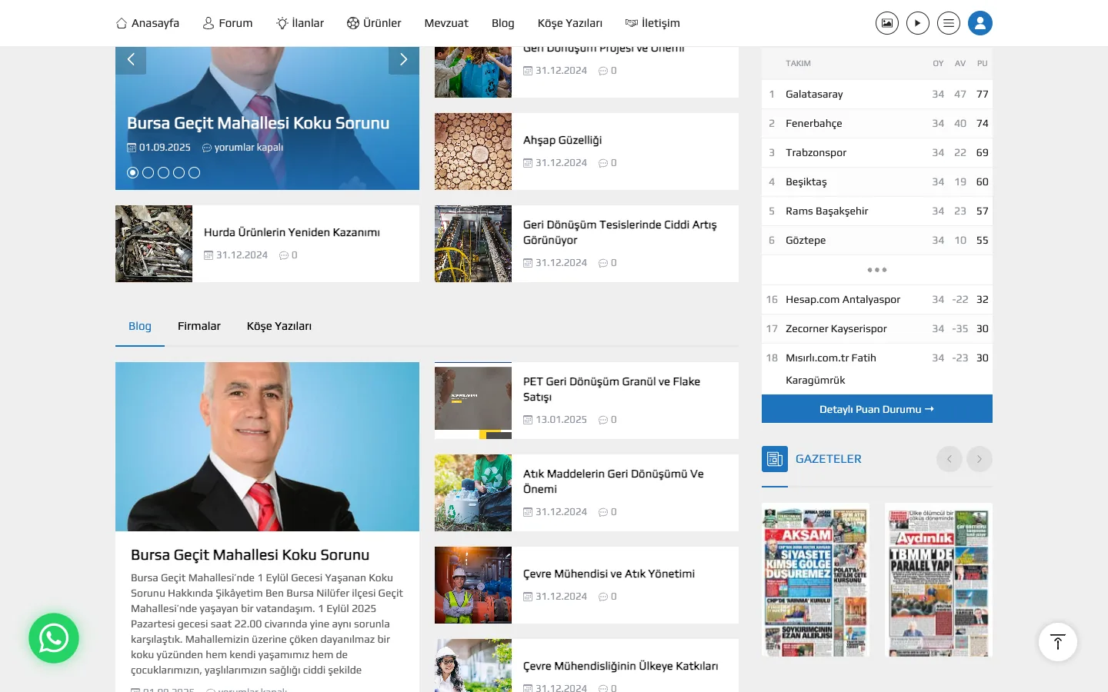
Task: Open Atık Maddelerin Geri Dönüşümü article
Action: [x=613, y=481]
